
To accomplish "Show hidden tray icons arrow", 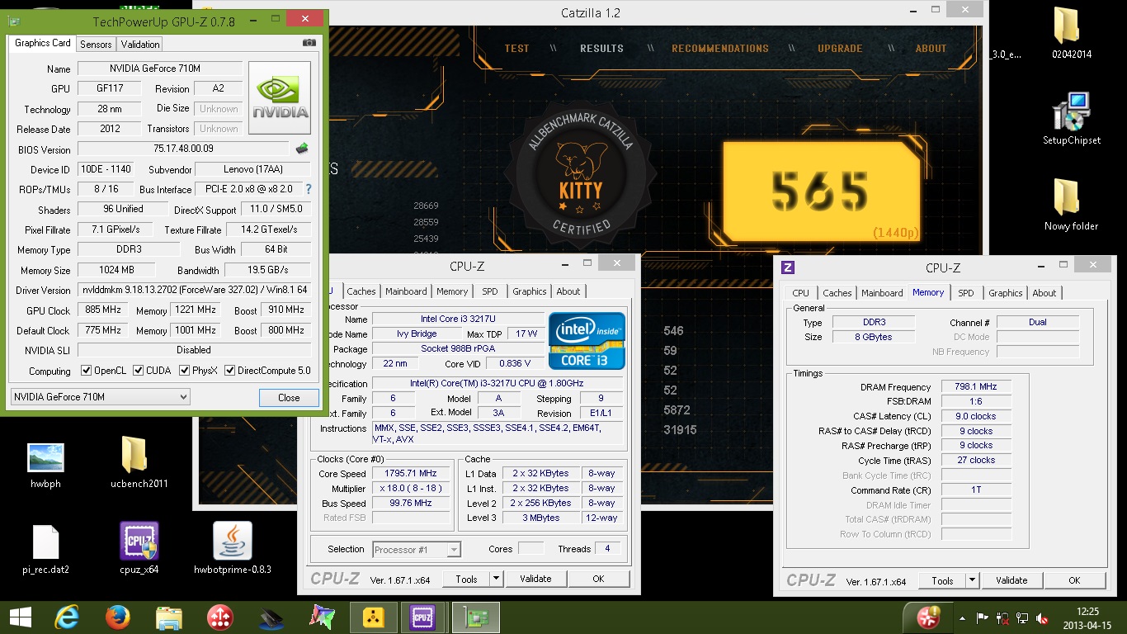I will 962,617.
